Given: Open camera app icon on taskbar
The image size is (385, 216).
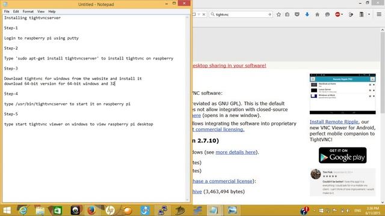Looking at the screenshot, I should [75, 211].
